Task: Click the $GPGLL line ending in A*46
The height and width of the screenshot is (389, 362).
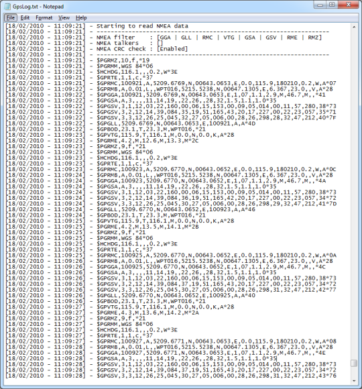Action: point(131,210)
